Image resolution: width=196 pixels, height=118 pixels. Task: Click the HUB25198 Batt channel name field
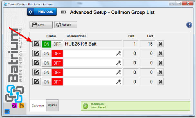(93, 44)
